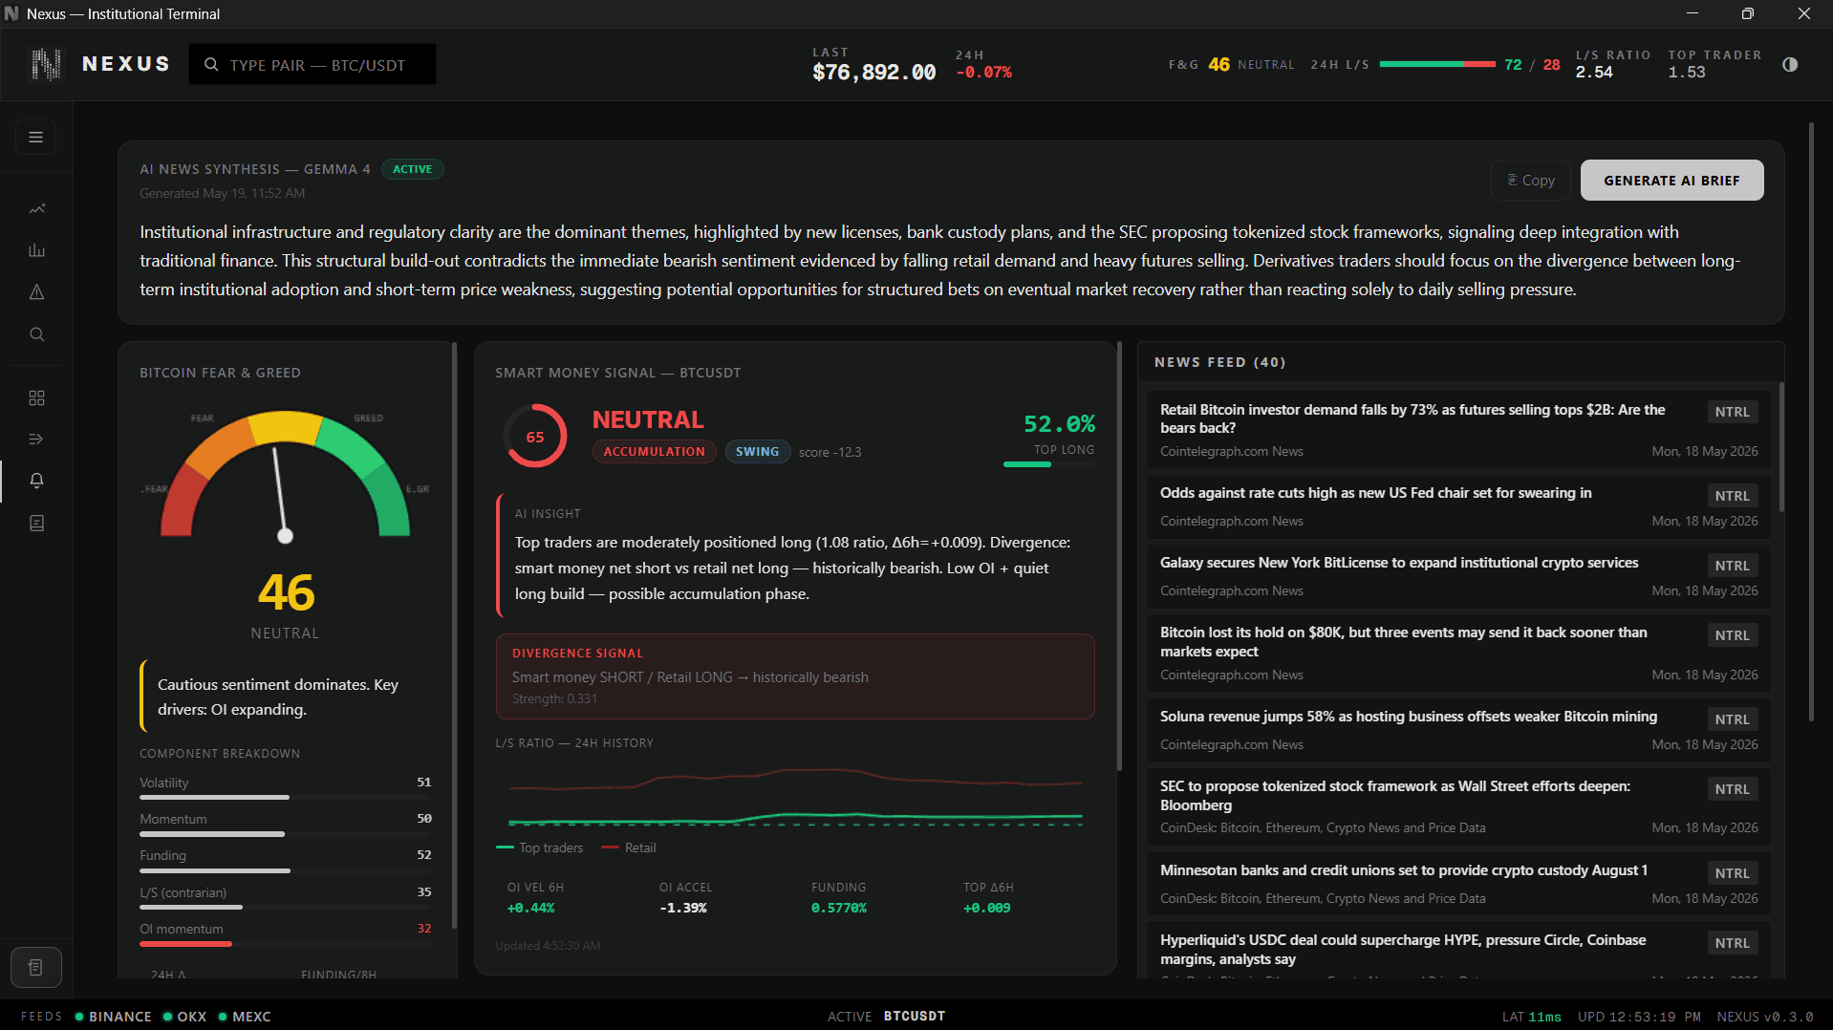The image size is (1833, 1030).
Task: Select the bell notifications icon
Action: [36, 481]
